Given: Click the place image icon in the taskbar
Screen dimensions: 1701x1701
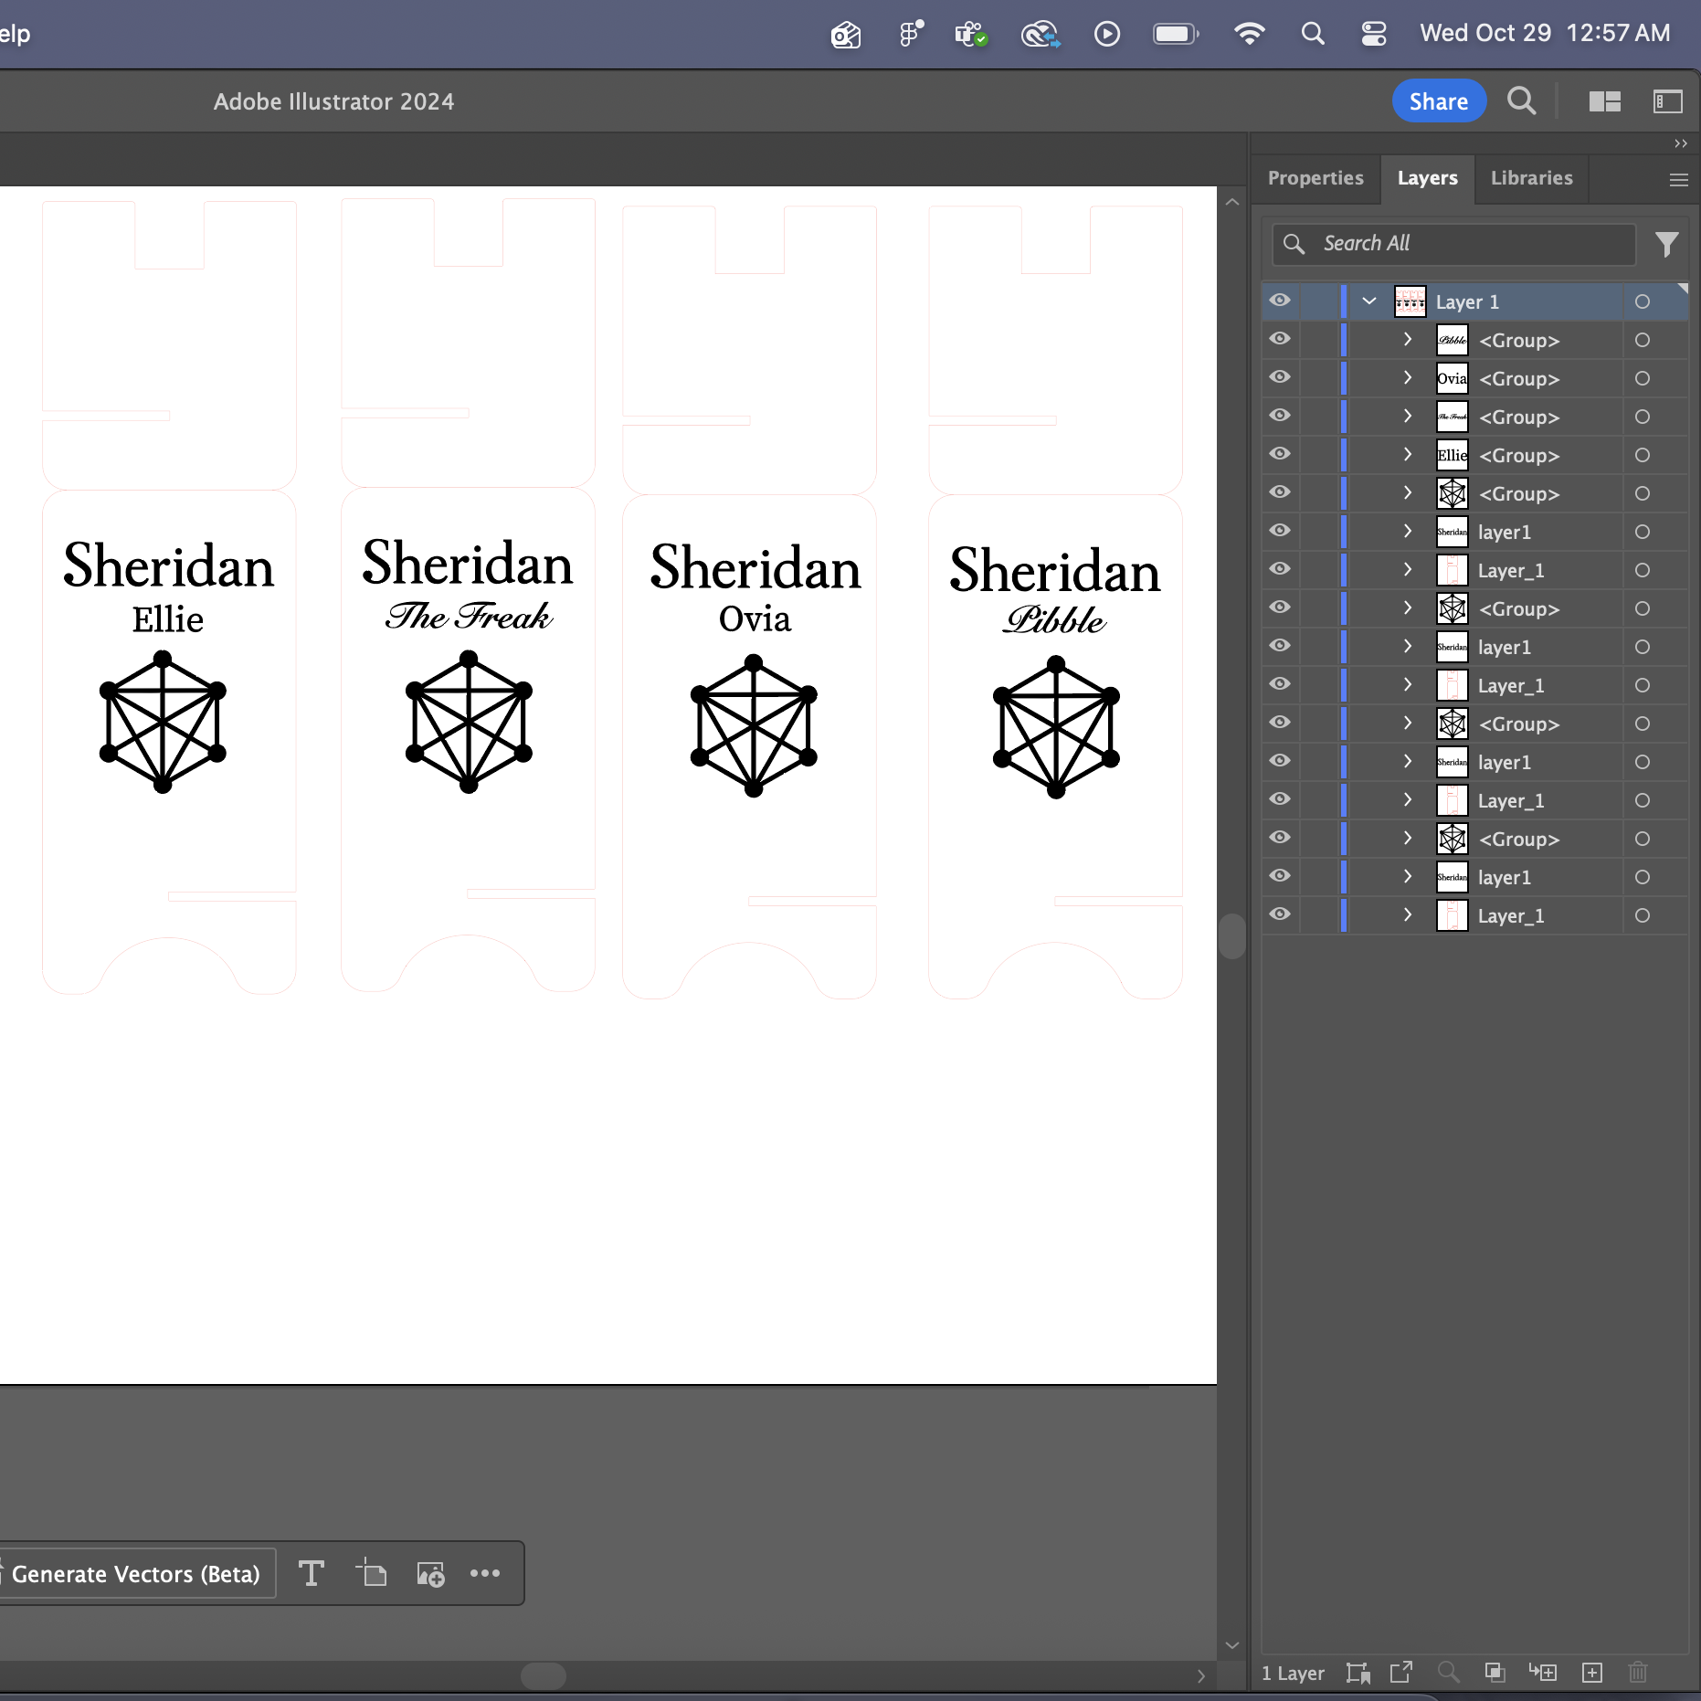Looking at the screenshot, I should (429, 1573).
